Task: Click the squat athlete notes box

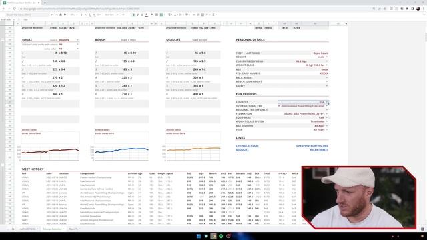Action: point(51,137)
